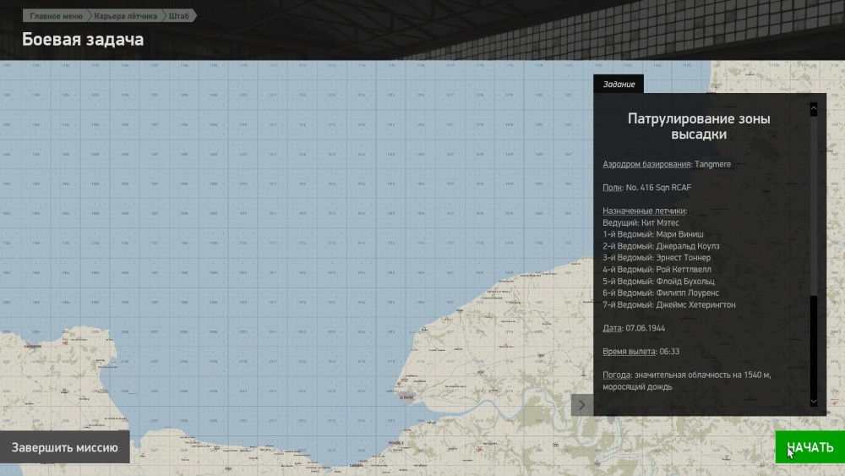The height and width of the screenshot is (476, 845).
Task: Click Завершить миссию button
Action: [x=65, y=447]
